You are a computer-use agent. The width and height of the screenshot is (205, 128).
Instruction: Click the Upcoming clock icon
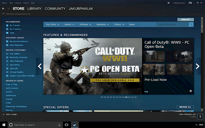pos(7,65)
